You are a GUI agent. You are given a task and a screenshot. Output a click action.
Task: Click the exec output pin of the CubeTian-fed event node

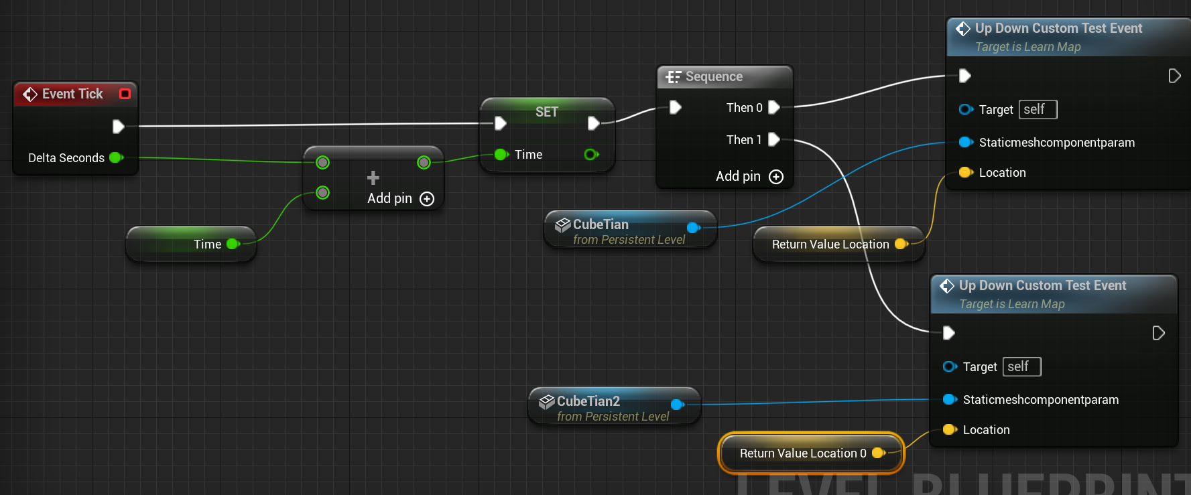[1174, 76]
